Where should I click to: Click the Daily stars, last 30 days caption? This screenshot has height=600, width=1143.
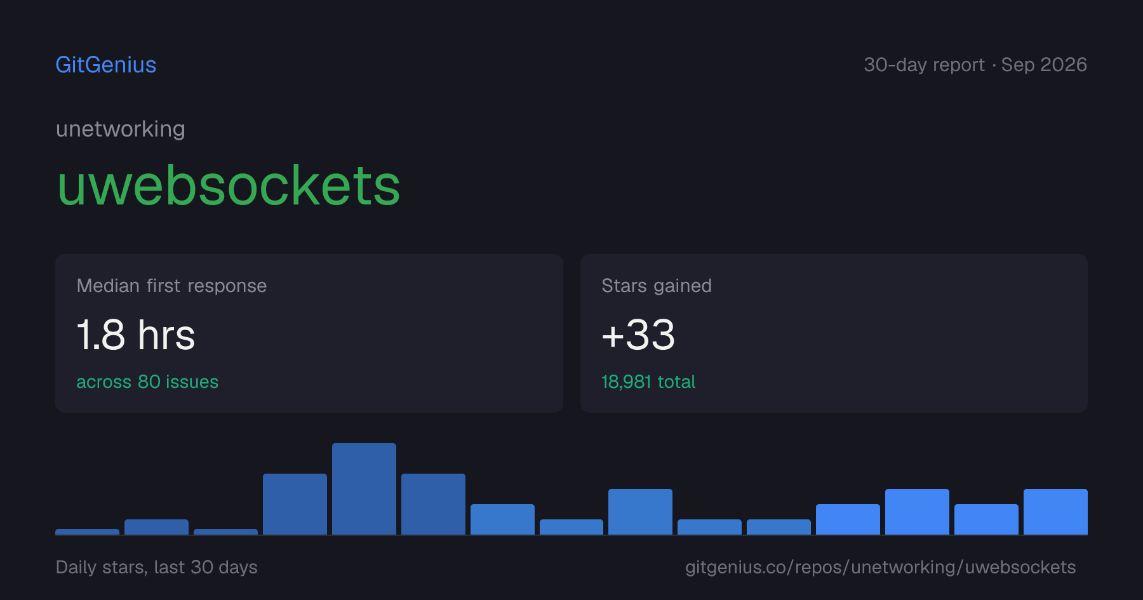[157, 567]
